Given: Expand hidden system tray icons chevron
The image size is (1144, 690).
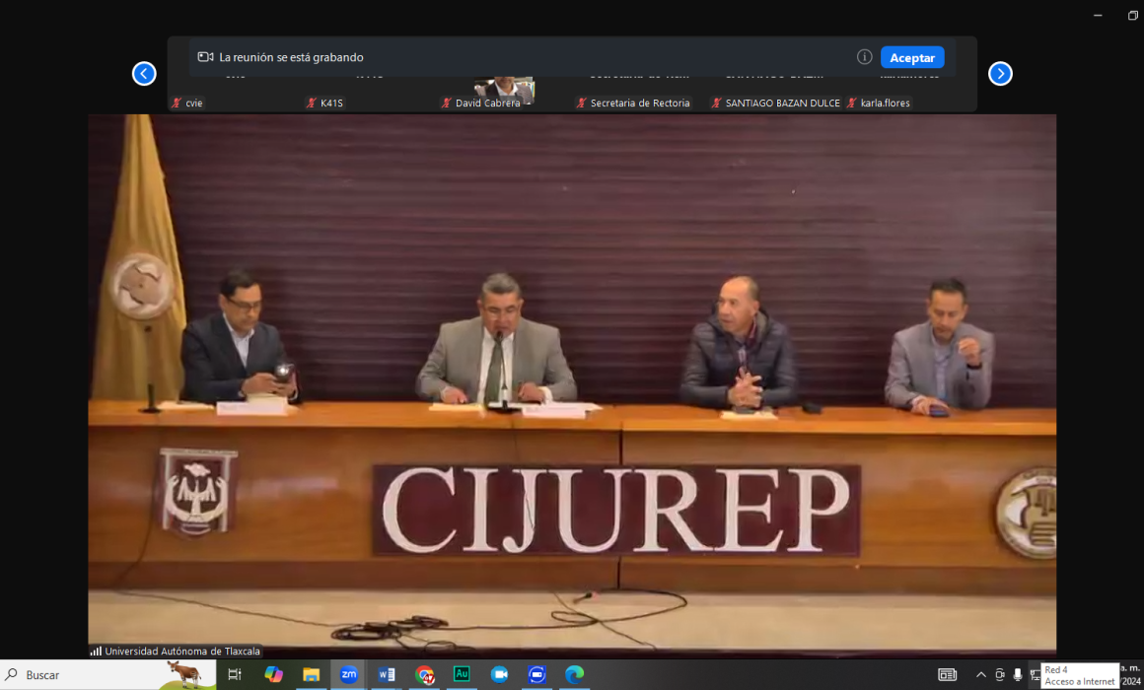Looking at the screenshot, I should tap(981, 674).
